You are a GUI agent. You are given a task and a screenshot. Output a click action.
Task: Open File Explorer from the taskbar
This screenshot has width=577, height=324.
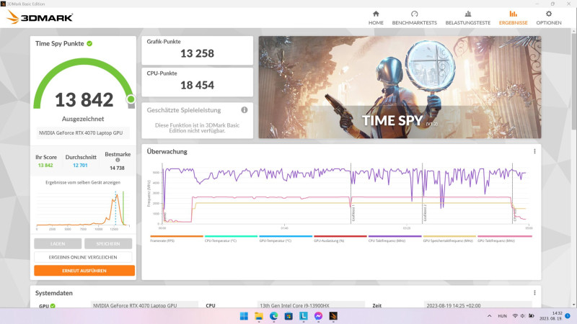[259, 316]
